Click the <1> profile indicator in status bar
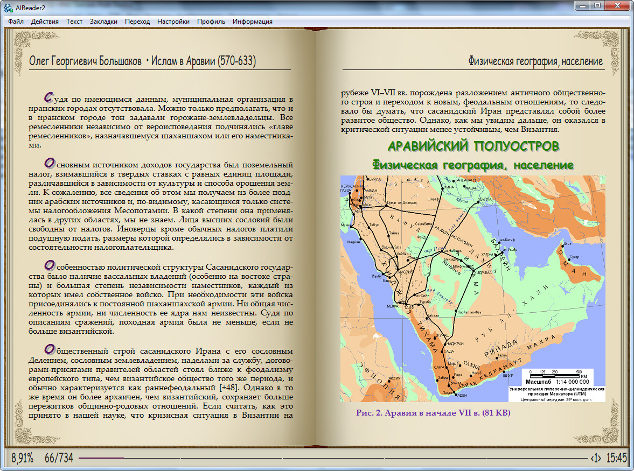 [596, 458]
